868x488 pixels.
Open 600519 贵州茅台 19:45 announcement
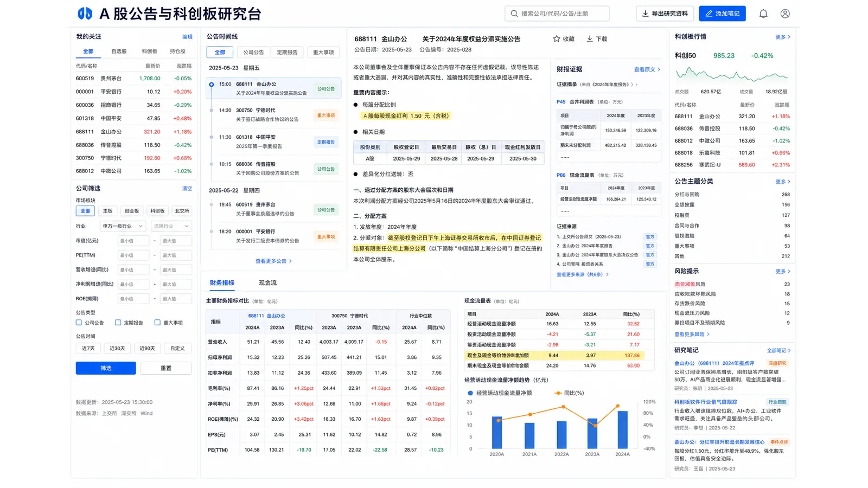click(x=274, y=209)
